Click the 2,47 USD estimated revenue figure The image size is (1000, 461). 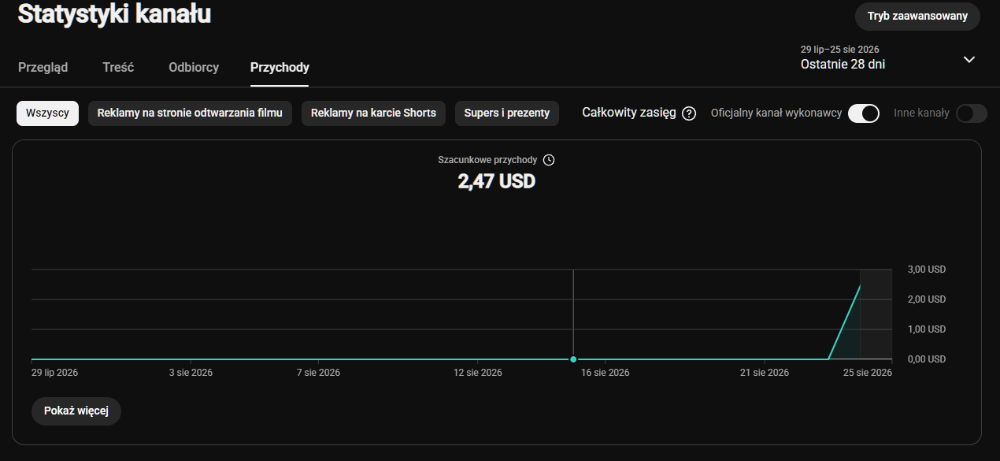tap(497, 182)
